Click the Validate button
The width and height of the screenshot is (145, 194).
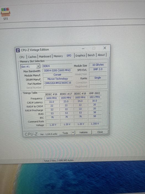pyautogui.click(x=83, y=132)
